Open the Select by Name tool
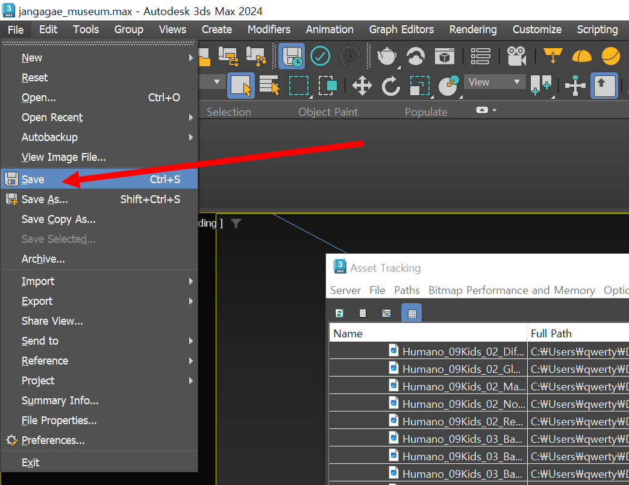Image resolution: width=629 pixels, height=485 pixels. 269,86
